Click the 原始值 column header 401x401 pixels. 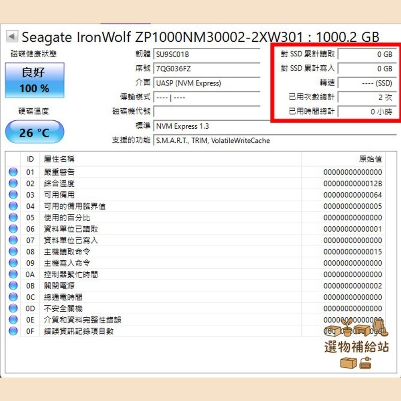(x=344, y=159)
